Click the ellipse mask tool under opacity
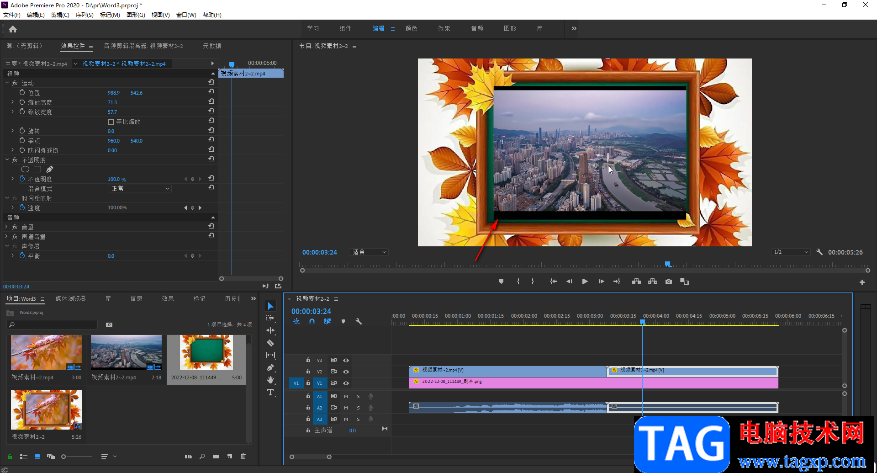The image size is (877, 473). (x=25, y=169)
